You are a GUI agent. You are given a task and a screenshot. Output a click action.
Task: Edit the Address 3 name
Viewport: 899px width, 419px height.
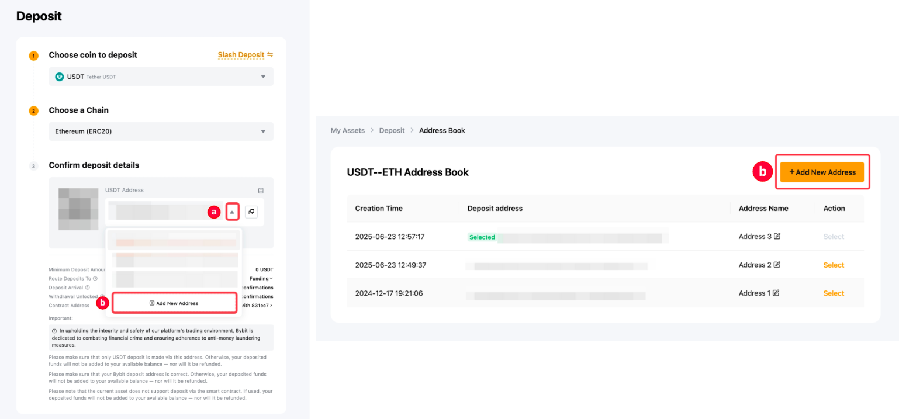777,237
